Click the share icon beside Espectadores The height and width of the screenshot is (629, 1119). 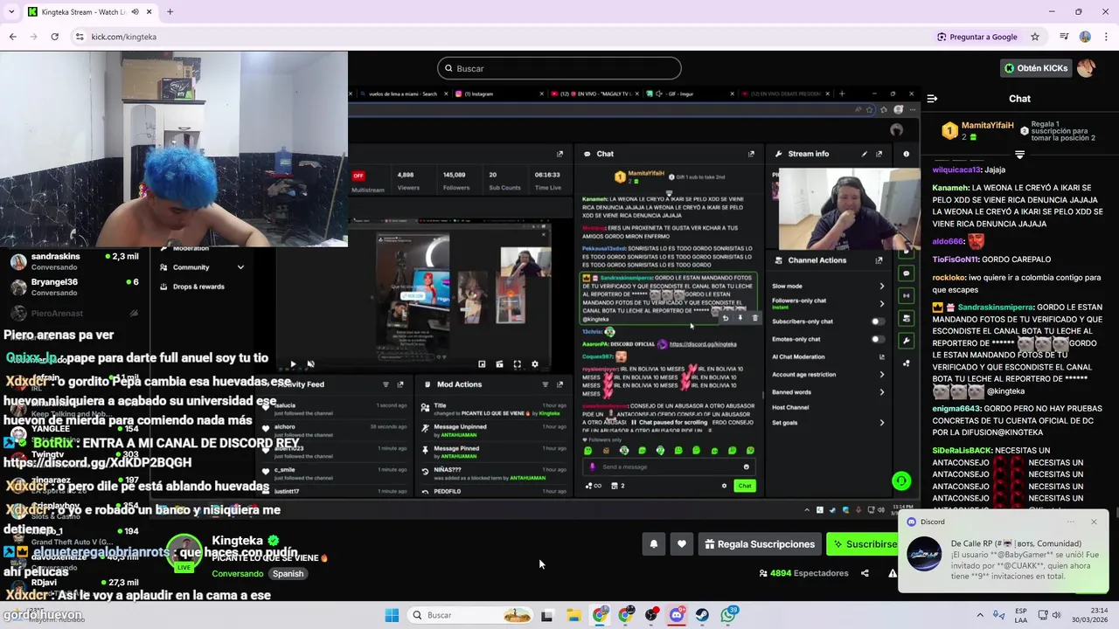tap(865, 573)
